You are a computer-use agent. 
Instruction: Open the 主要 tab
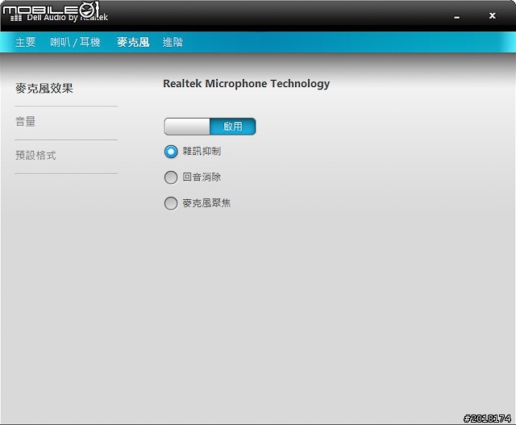[x=25, y=42]
